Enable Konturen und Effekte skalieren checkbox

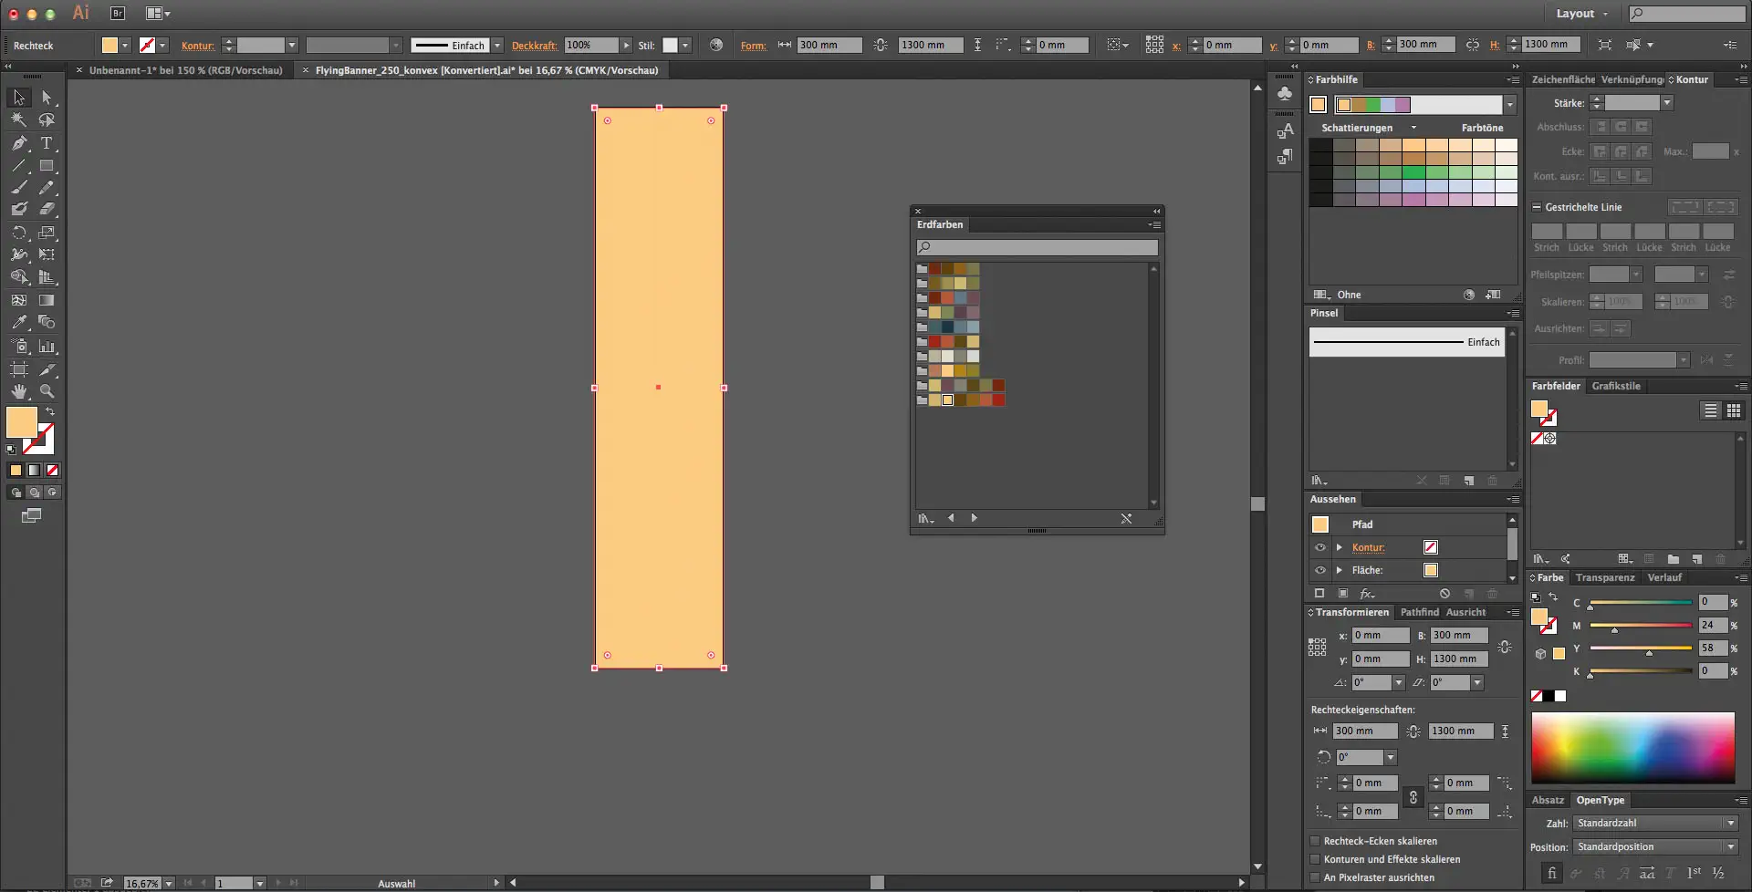pos(1315,859)
